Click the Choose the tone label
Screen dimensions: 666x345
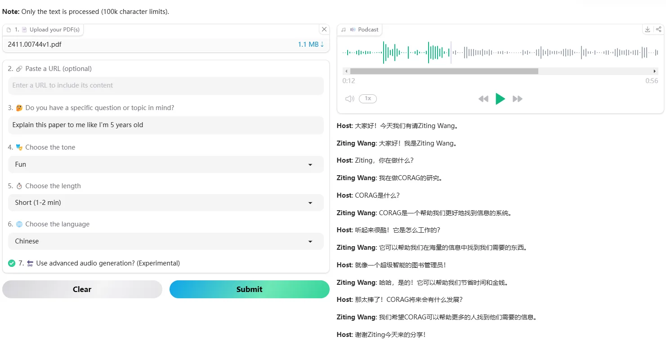click(50, 147)
